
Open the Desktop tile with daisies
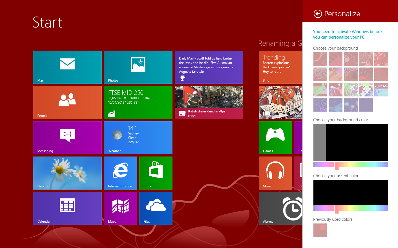[x=67, y=173]
